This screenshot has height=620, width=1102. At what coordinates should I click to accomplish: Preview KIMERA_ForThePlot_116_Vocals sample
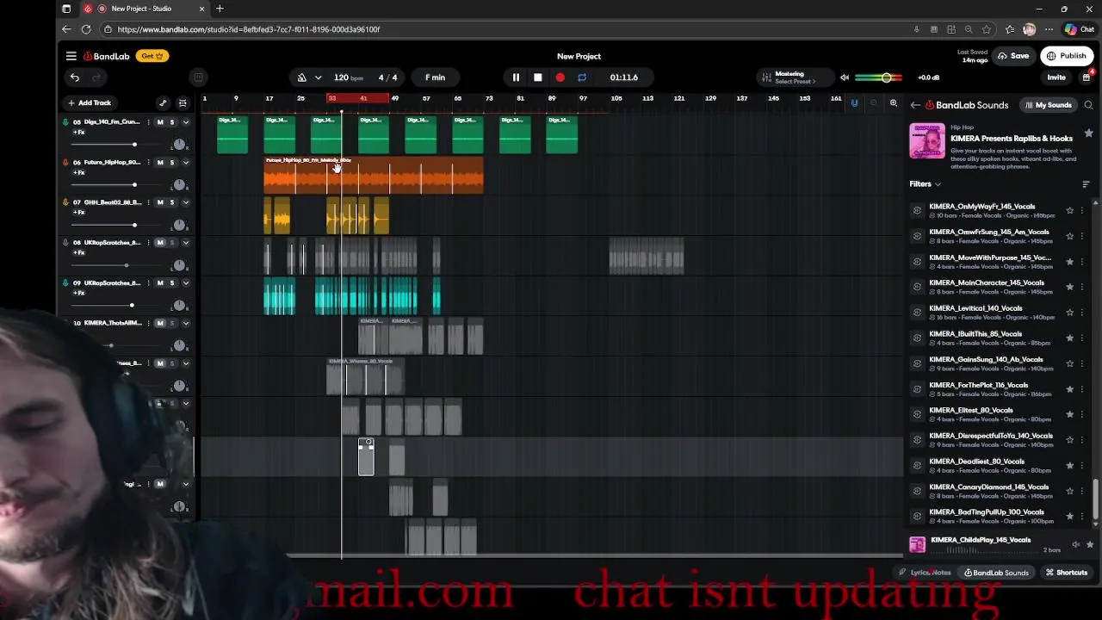(917, 388)
